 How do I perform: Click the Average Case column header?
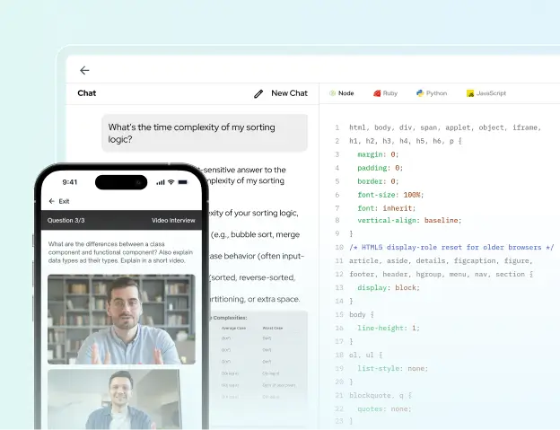point(233,328)
